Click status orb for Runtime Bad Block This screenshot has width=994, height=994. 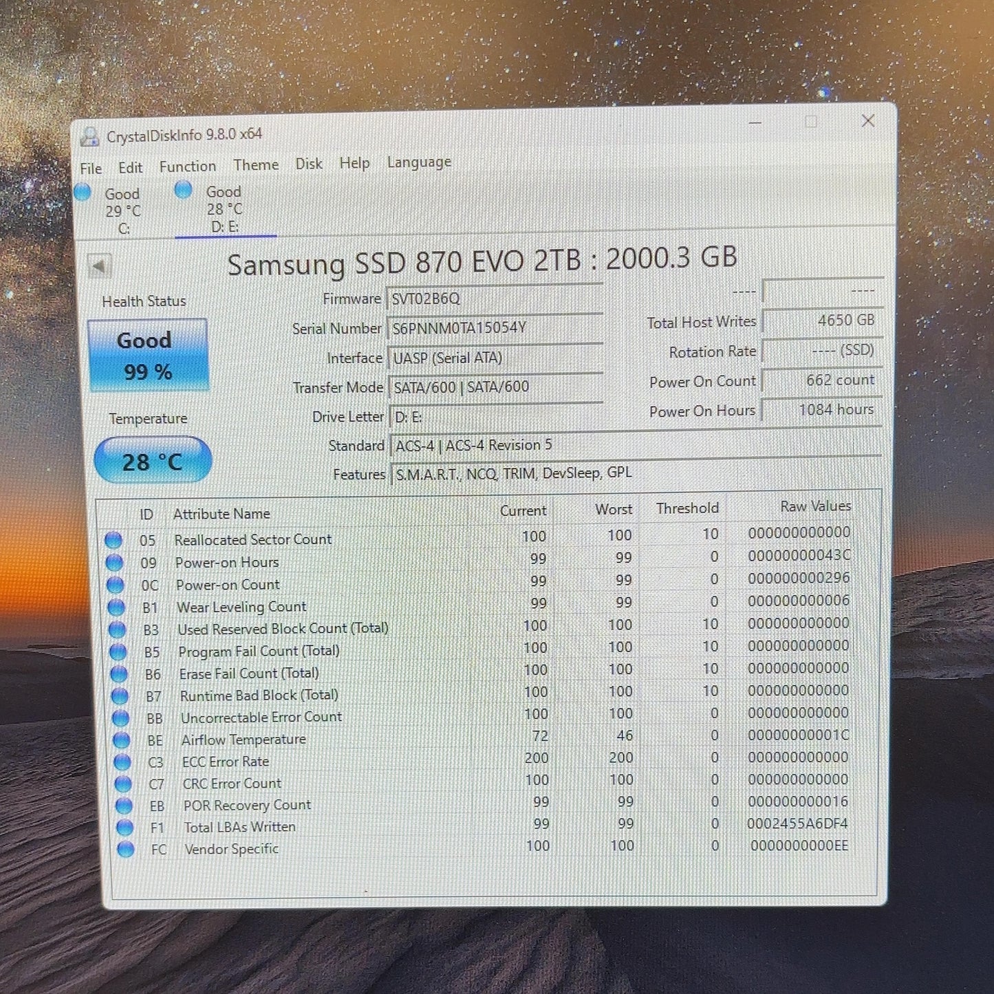[x=120, y=697]
